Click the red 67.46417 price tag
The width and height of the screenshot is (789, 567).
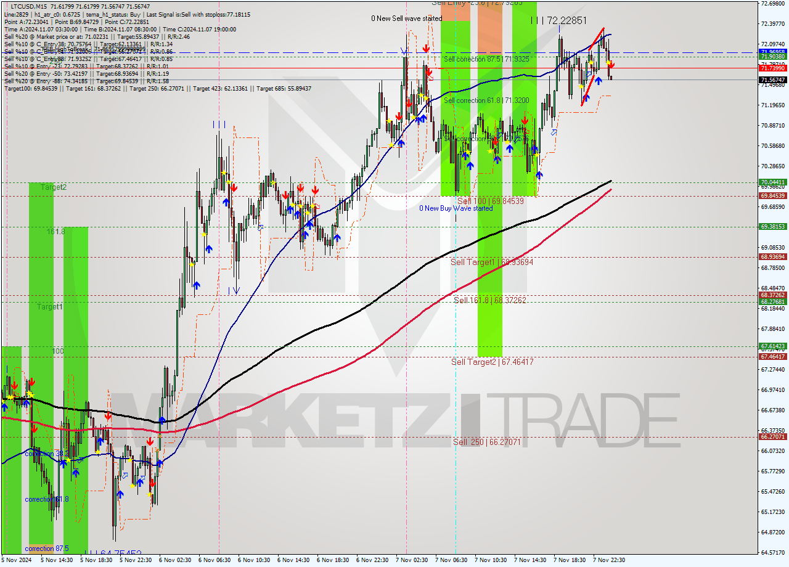coord(773,356)
